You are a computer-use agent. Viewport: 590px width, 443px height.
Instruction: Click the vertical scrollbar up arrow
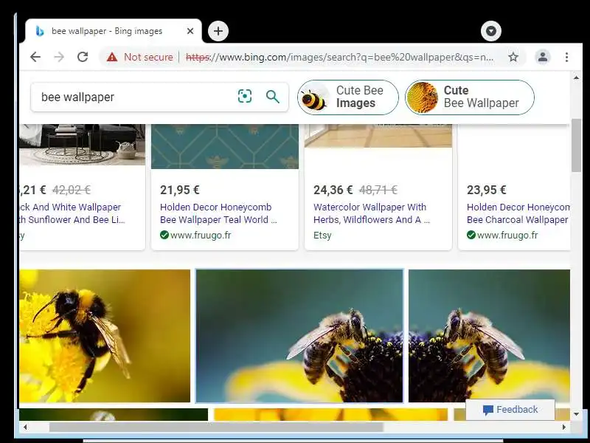point(576,78)
